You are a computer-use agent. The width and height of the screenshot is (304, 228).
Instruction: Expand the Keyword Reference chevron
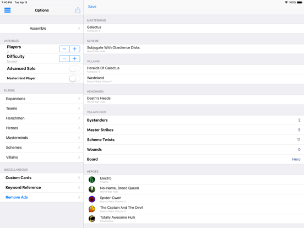79,187
